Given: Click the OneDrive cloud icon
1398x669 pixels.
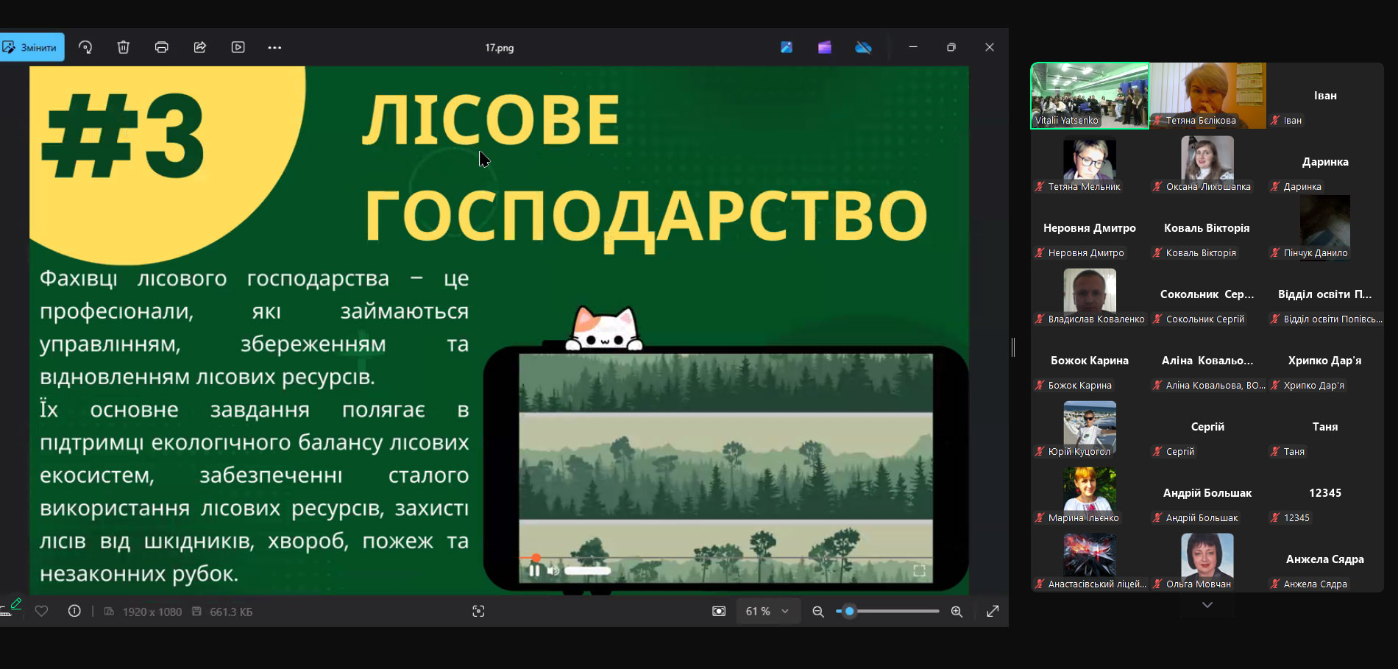Looking at the screenshot, I should (863, 47).
